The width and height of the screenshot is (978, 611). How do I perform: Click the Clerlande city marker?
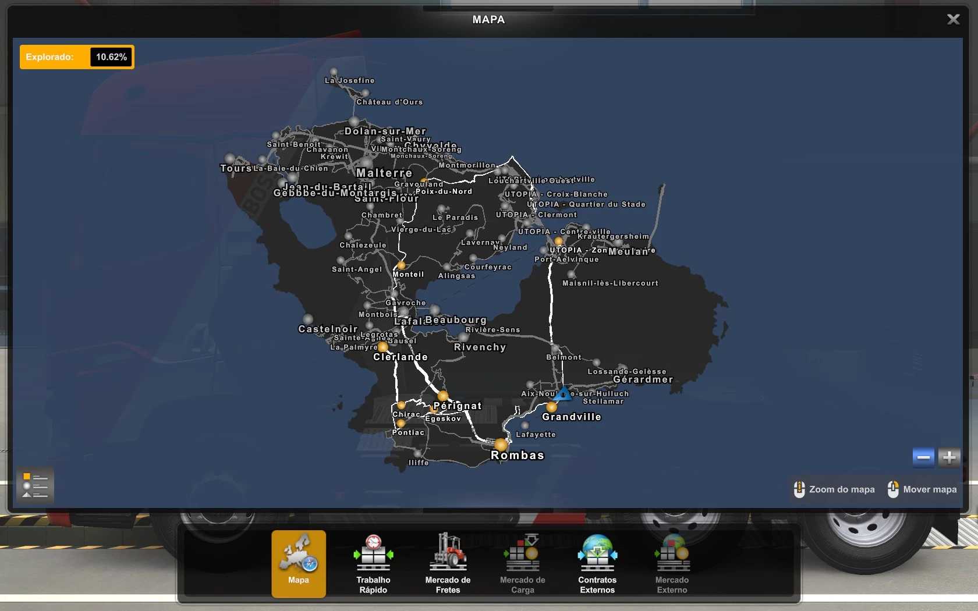(x=383, y=347)
